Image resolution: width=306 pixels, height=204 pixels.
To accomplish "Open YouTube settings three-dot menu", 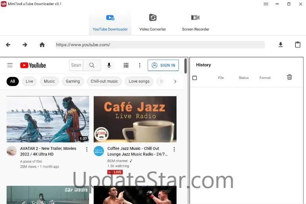I will coord(140,65).
